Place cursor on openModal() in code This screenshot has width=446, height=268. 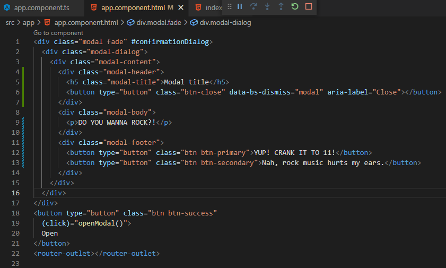coord(98,223)
